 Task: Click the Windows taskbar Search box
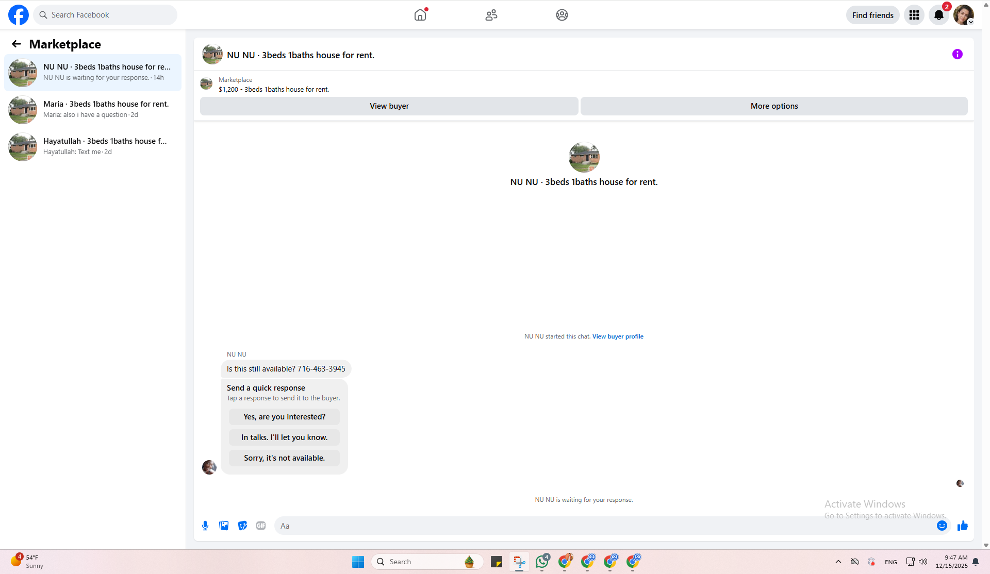[427, 562]
